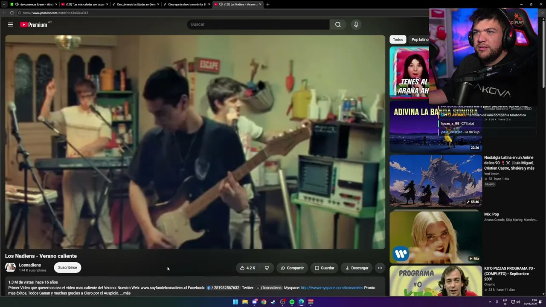Viewport: 546px width, 307px height.
Task: Open the Mix: Pop playlist thumbnail
Action: [x=436, y=237]
